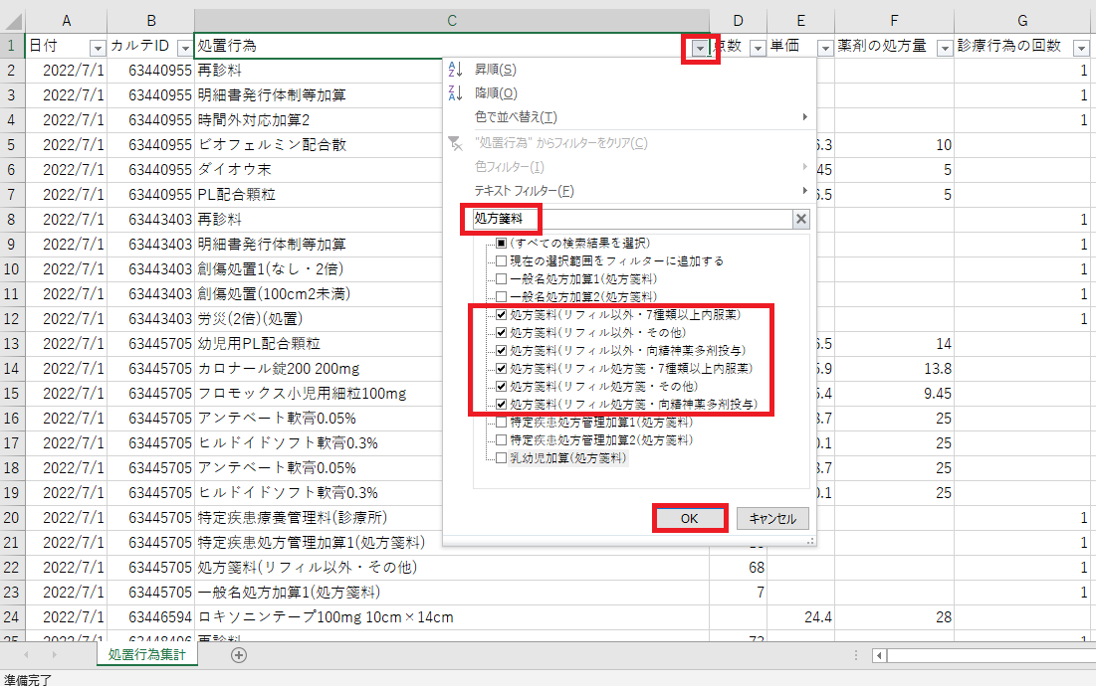Uncheck '処方箋料(リフィル以外・その他)' in filter list
Screen dimensions: 1096x686
tap(501, 333)
